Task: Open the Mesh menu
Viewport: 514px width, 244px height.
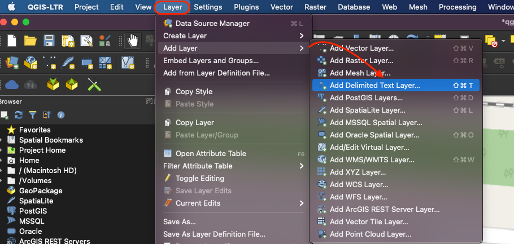Action: click(419, 7)
